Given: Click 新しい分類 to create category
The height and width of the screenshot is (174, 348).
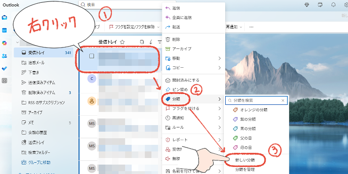Looking at the screenshot, I should click(x=245, y=160).
